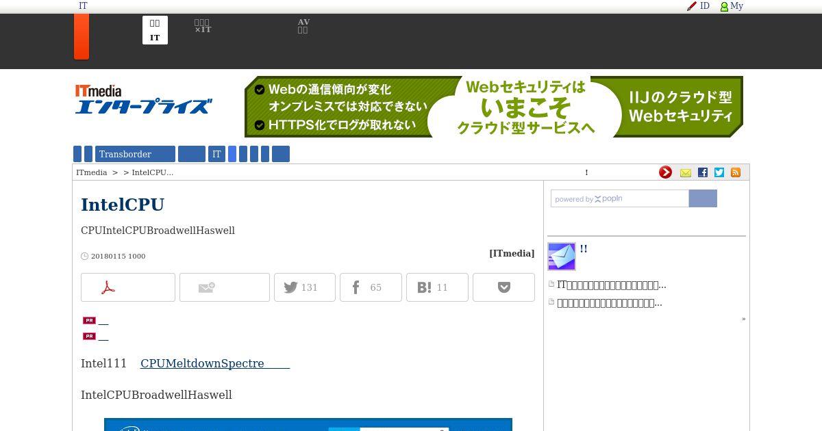Click the date 20180115 1000 text

(x=118, y=256)
